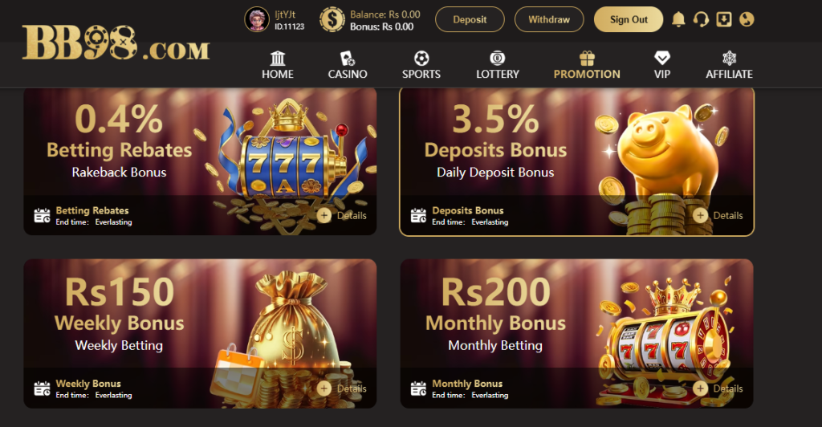The height and width of the screenshot is (427, 822).
Task: Open the AFFILIATE menu item
Action: [729, 66]
